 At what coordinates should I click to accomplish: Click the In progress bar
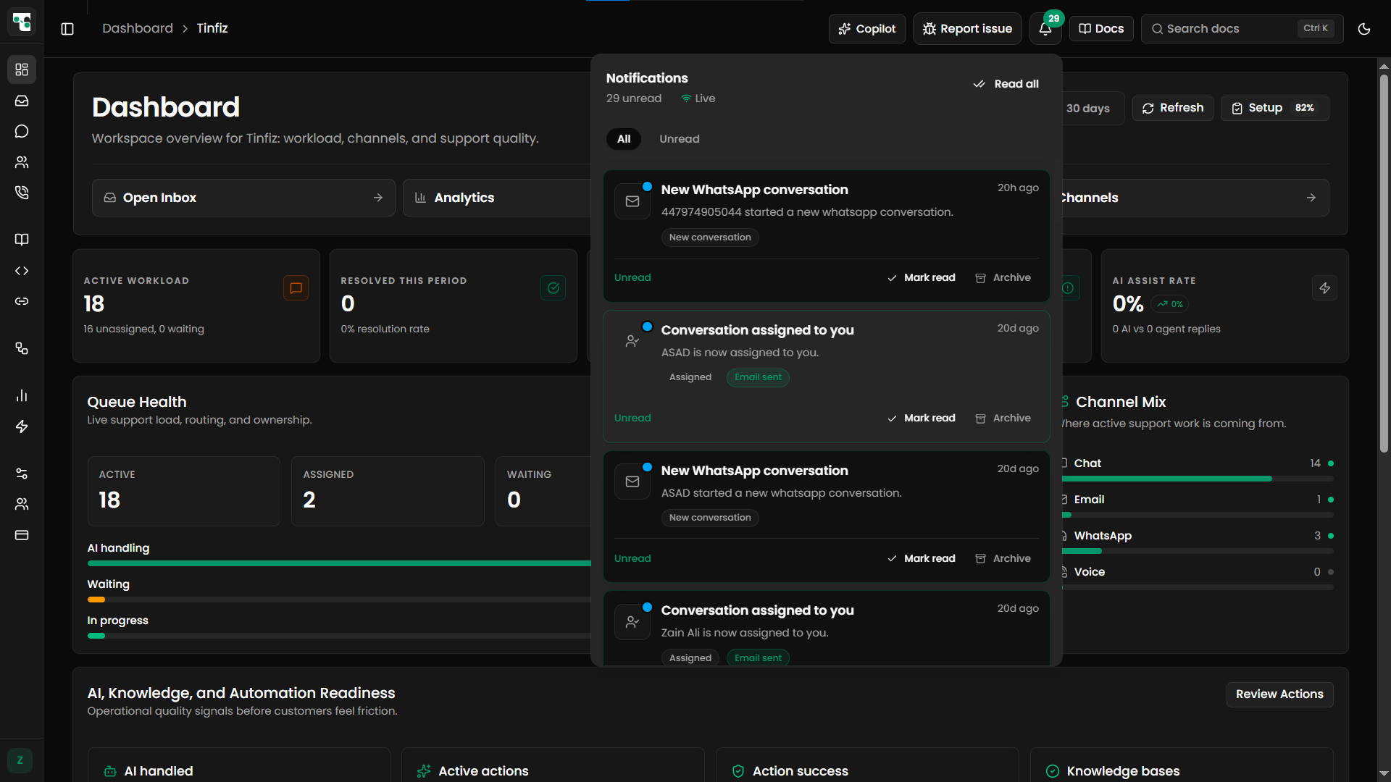coord(339,636)
